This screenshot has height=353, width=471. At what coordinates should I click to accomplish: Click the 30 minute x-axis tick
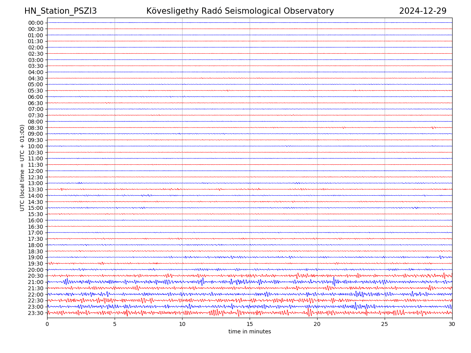click(452, 324)
